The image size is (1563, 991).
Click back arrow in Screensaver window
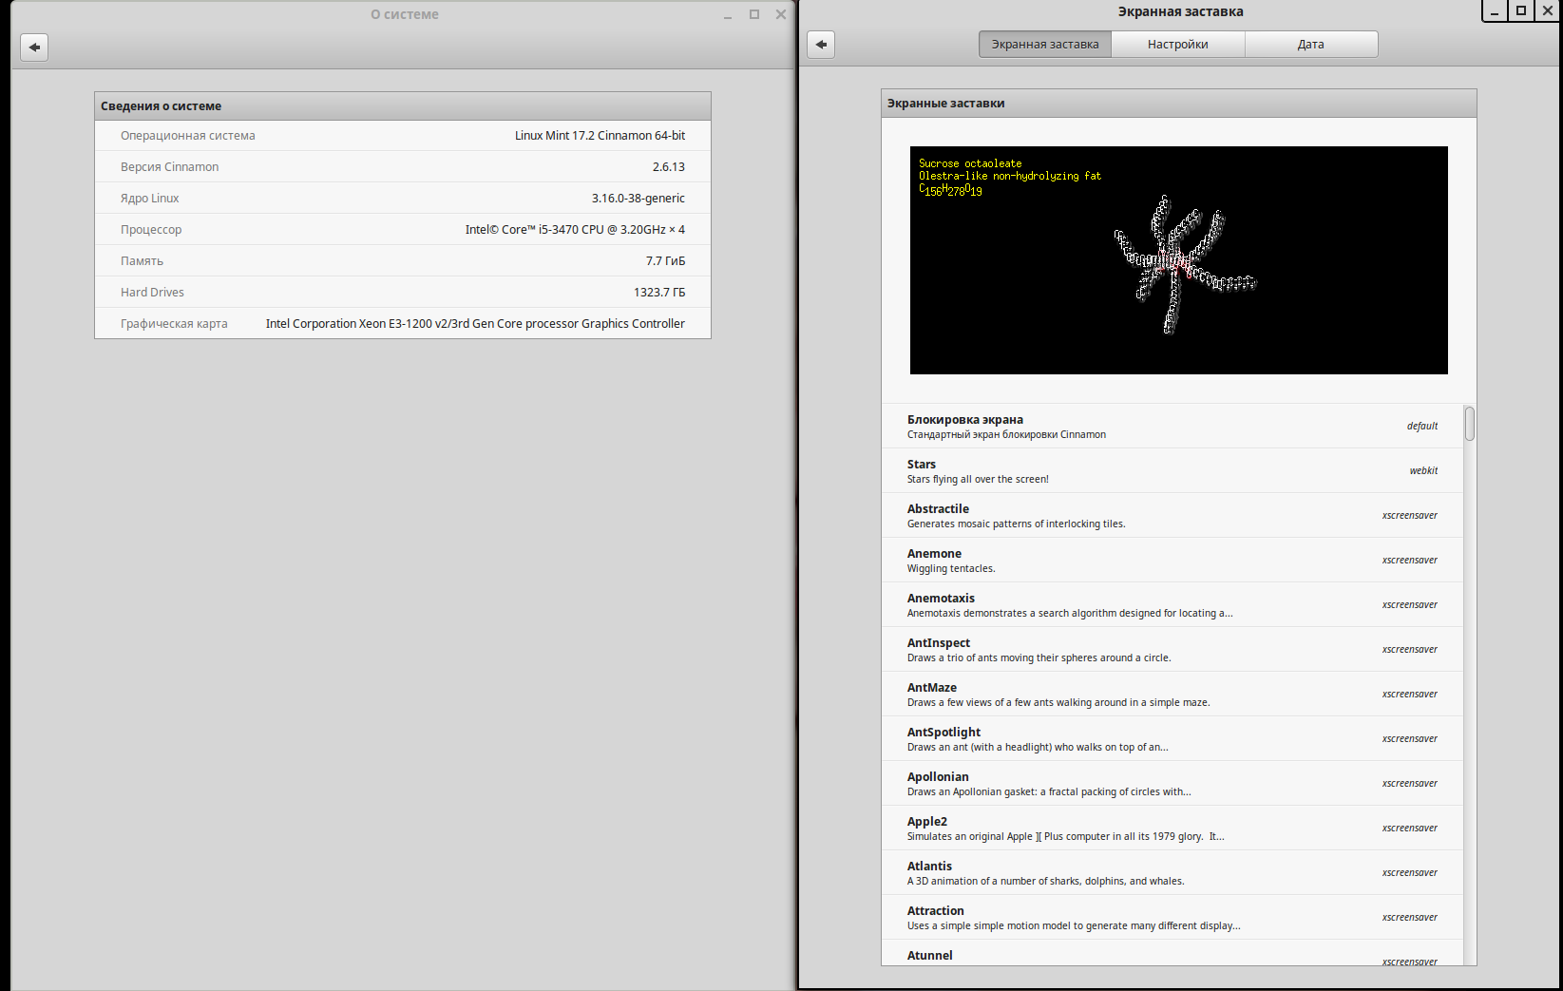[821, 45]
